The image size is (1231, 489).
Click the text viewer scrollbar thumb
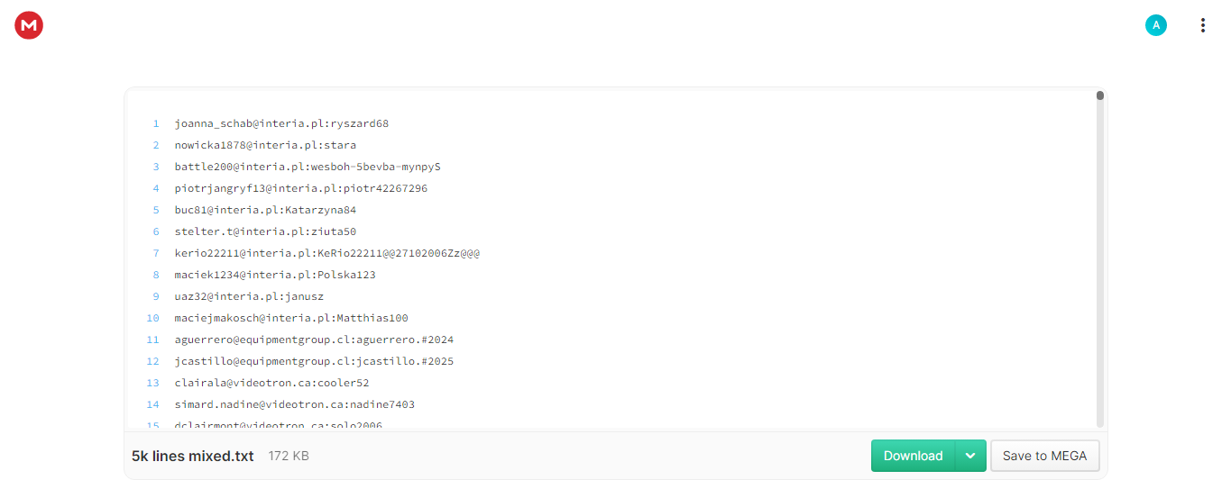[x=1100, y=95]
